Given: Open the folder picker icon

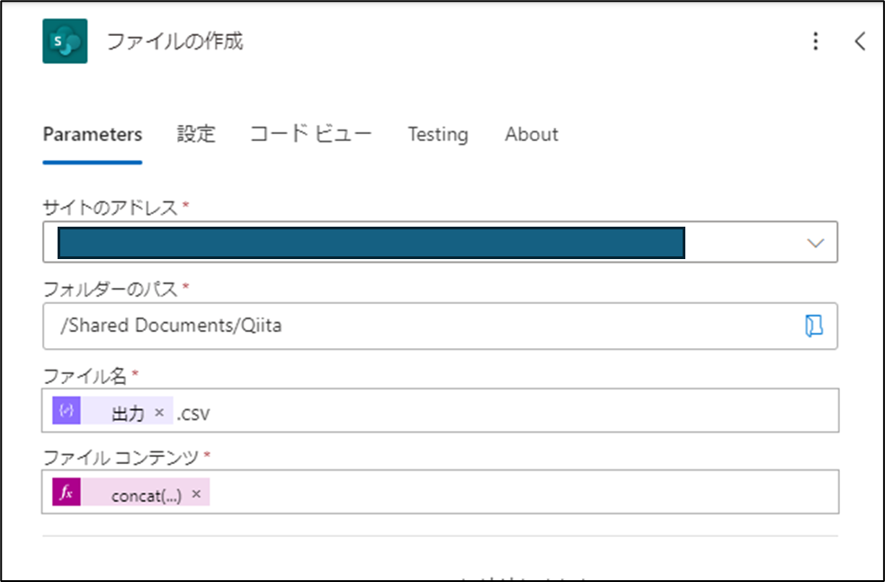Looking at the screenshot, I should click(x=813, y=326).
